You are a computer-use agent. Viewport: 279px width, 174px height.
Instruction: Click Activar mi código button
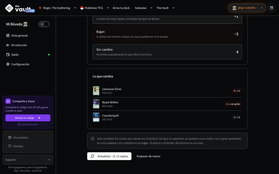click(x=28, y=118)
